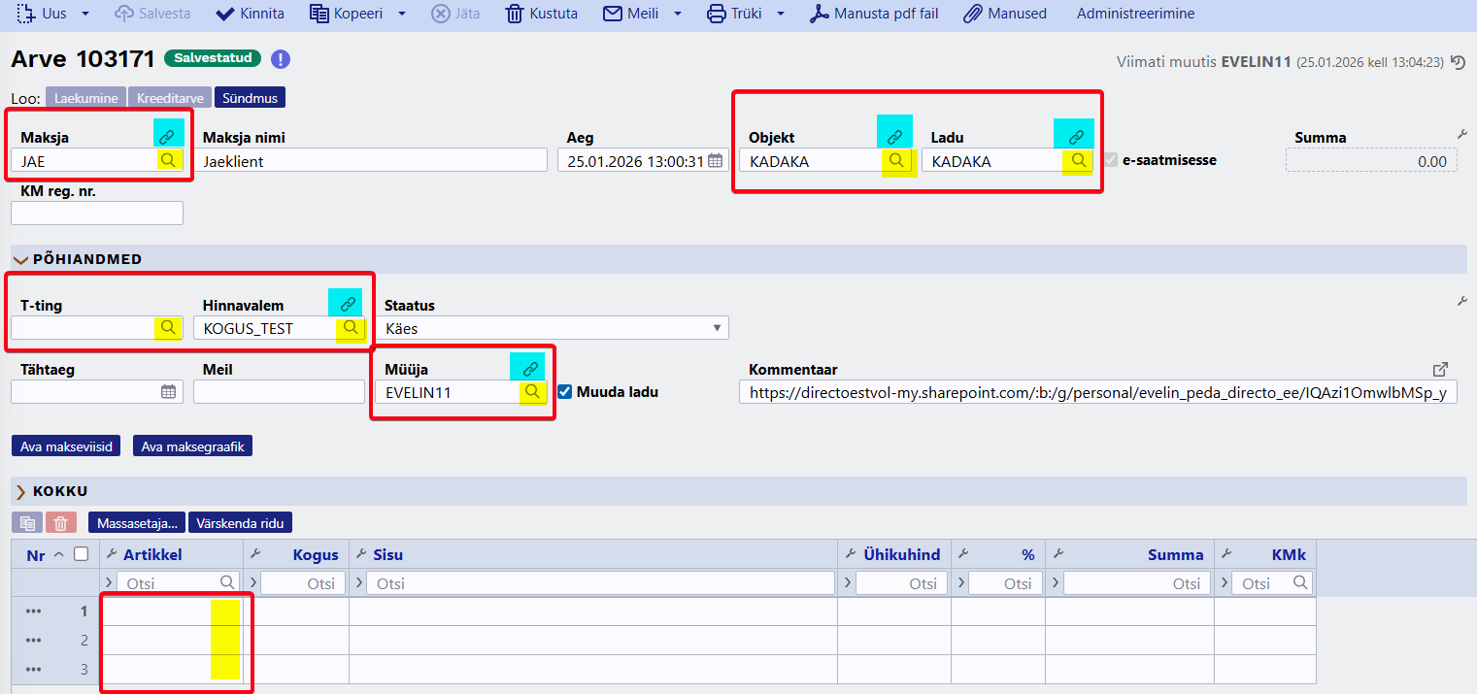Check the select-all rows checkbox in header
The height and width of the screenshot is (694, 1477).
(82, 554)
